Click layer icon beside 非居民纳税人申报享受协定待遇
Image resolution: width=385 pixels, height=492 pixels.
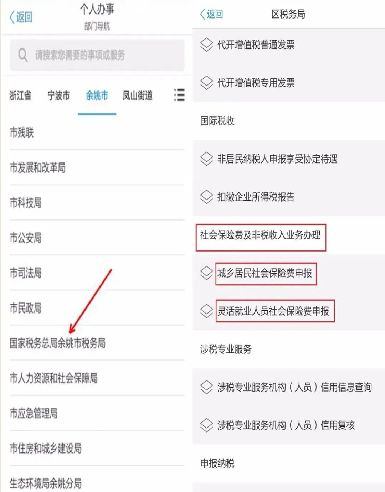[206, 159]
